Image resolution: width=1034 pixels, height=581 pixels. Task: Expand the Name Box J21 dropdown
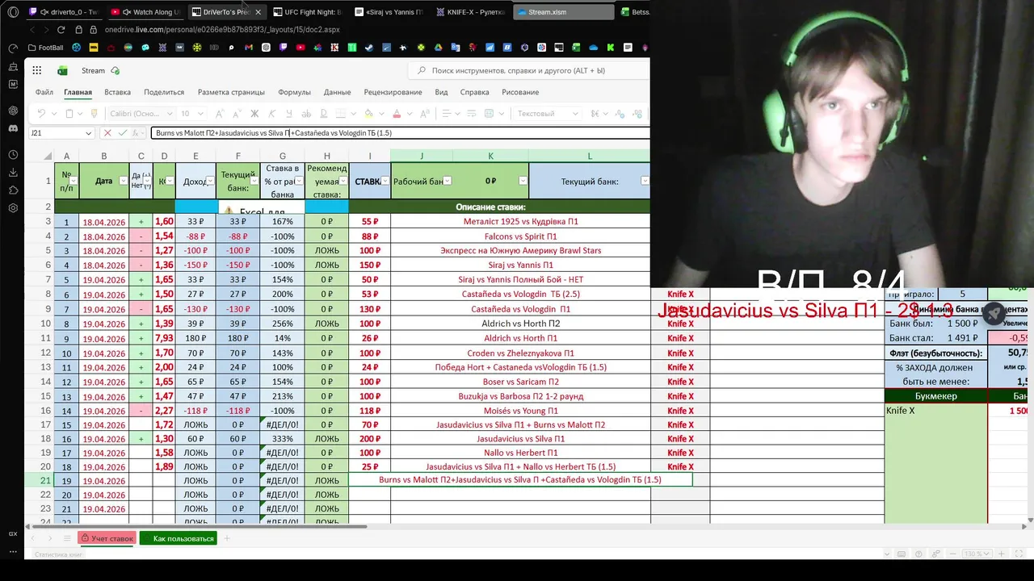88,133
